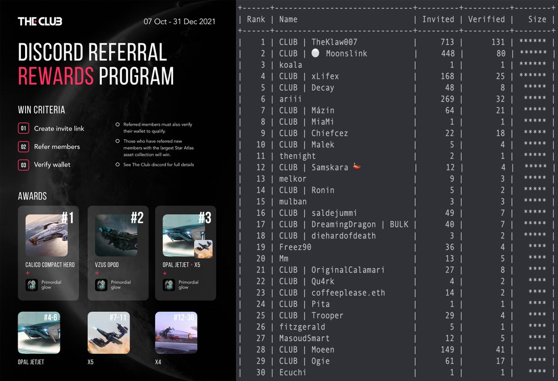Select 'CLUB | DreamingDragon | BULK' name
This screenshot has height=381, width=558.
coord(344,224)
